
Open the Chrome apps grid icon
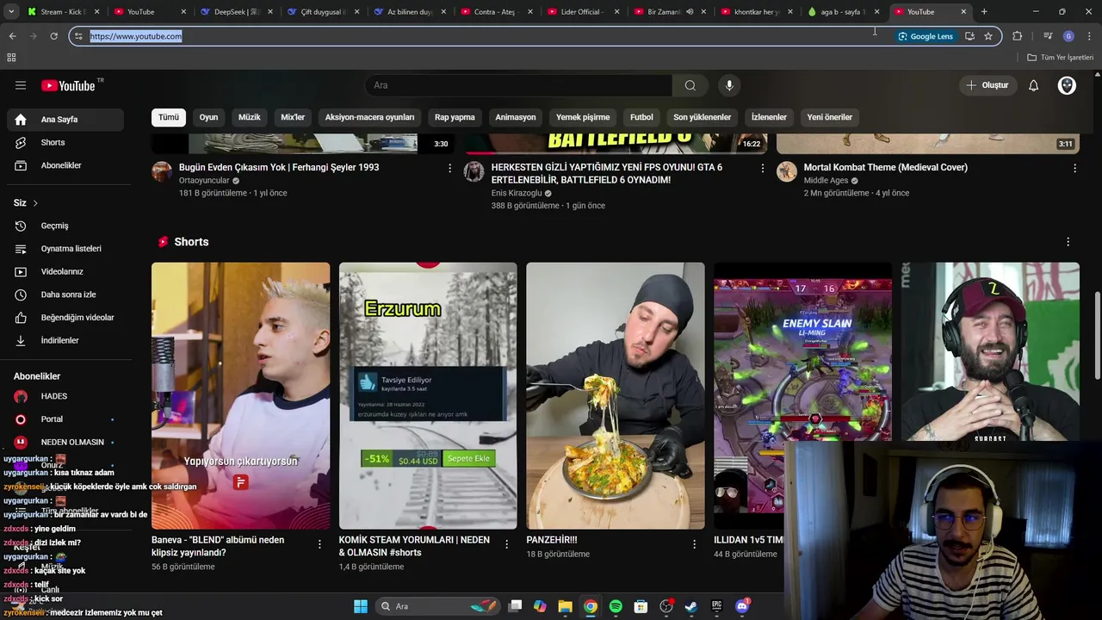click(11, 57)
